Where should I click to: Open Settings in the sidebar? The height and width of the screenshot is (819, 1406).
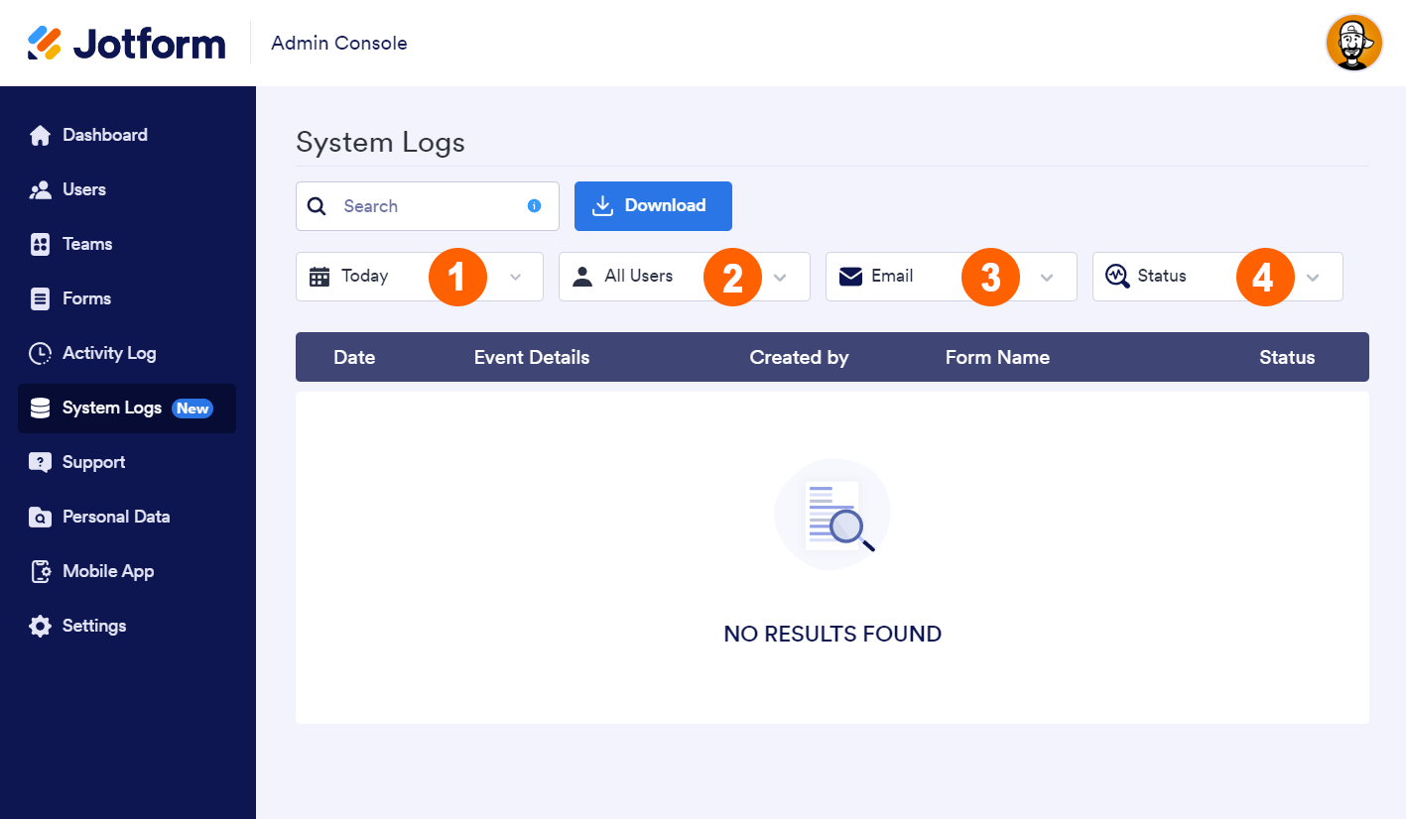[127, 626]
